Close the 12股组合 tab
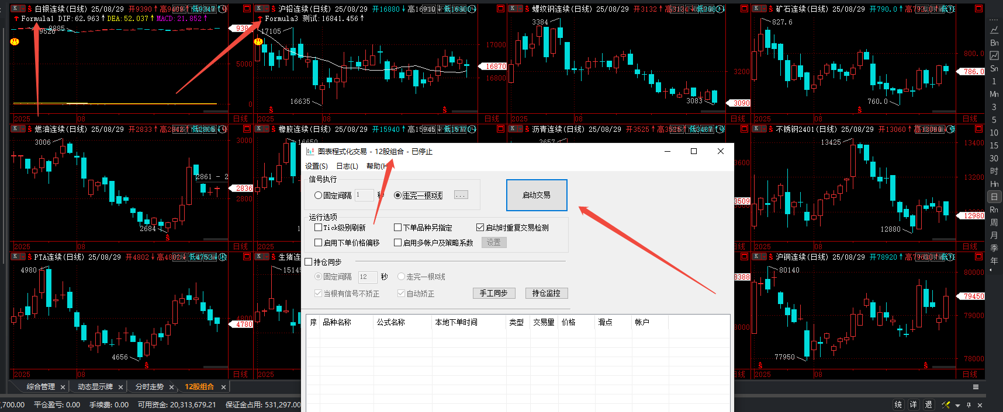Viewport: 1003px width, 412px height. [223, 387]
